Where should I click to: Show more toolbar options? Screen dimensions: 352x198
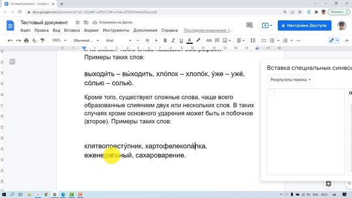298,40
